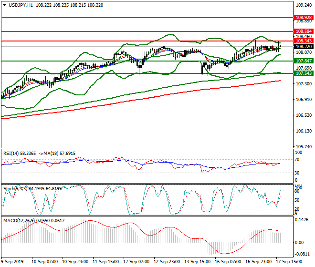
Task: Select the USDJPY,H1 chart title text
Action: pyautogui.click(x=21, y=5)
